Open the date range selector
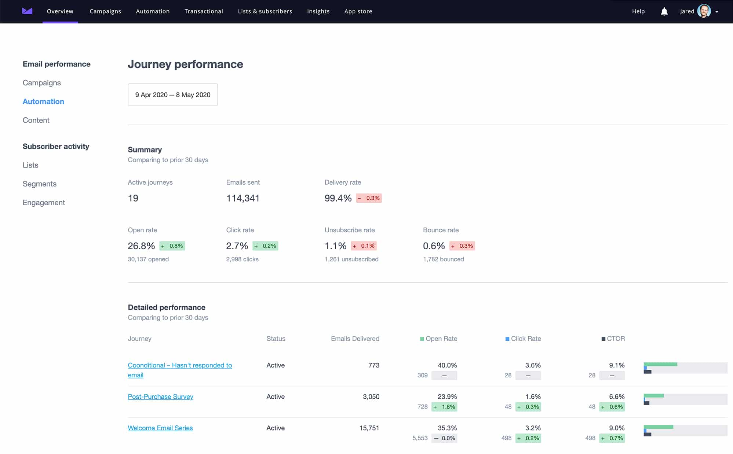 tap(172, 95)
